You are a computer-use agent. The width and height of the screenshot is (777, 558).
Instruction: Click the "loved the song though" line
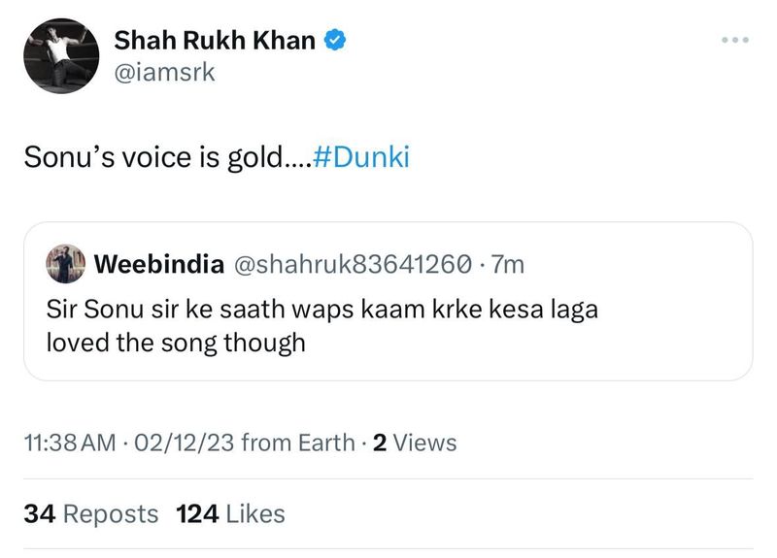176,342
